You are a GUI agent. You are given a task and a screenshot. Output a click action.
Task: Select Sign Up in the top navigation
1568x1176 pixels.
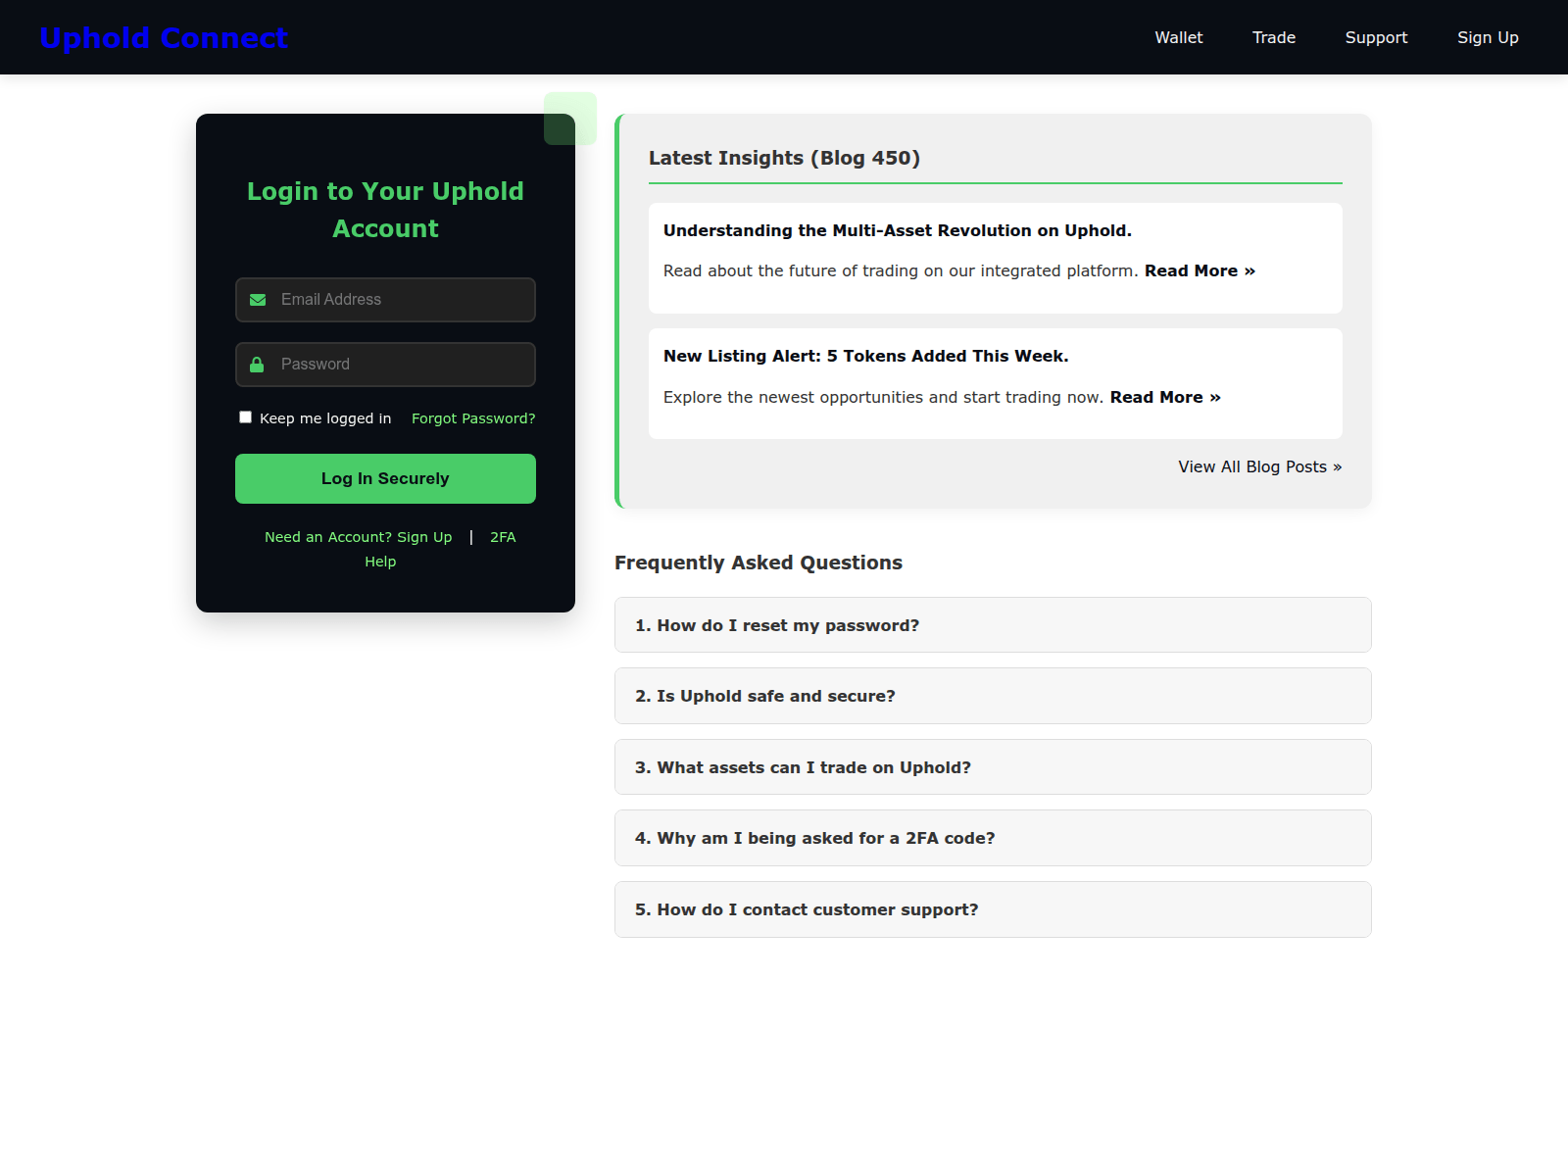(x=1488, y=37)
